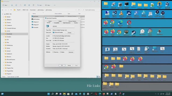Open the See more ellipsis in Explorer toolbar
This screenshot has width=172, height=96.
click(x=55, y=5)
